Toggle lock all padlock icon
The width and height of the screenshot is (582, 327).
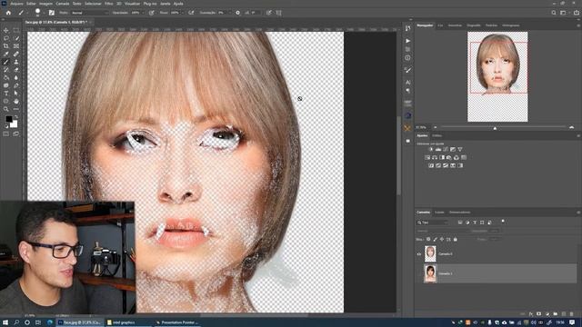(x=455, y=240)
